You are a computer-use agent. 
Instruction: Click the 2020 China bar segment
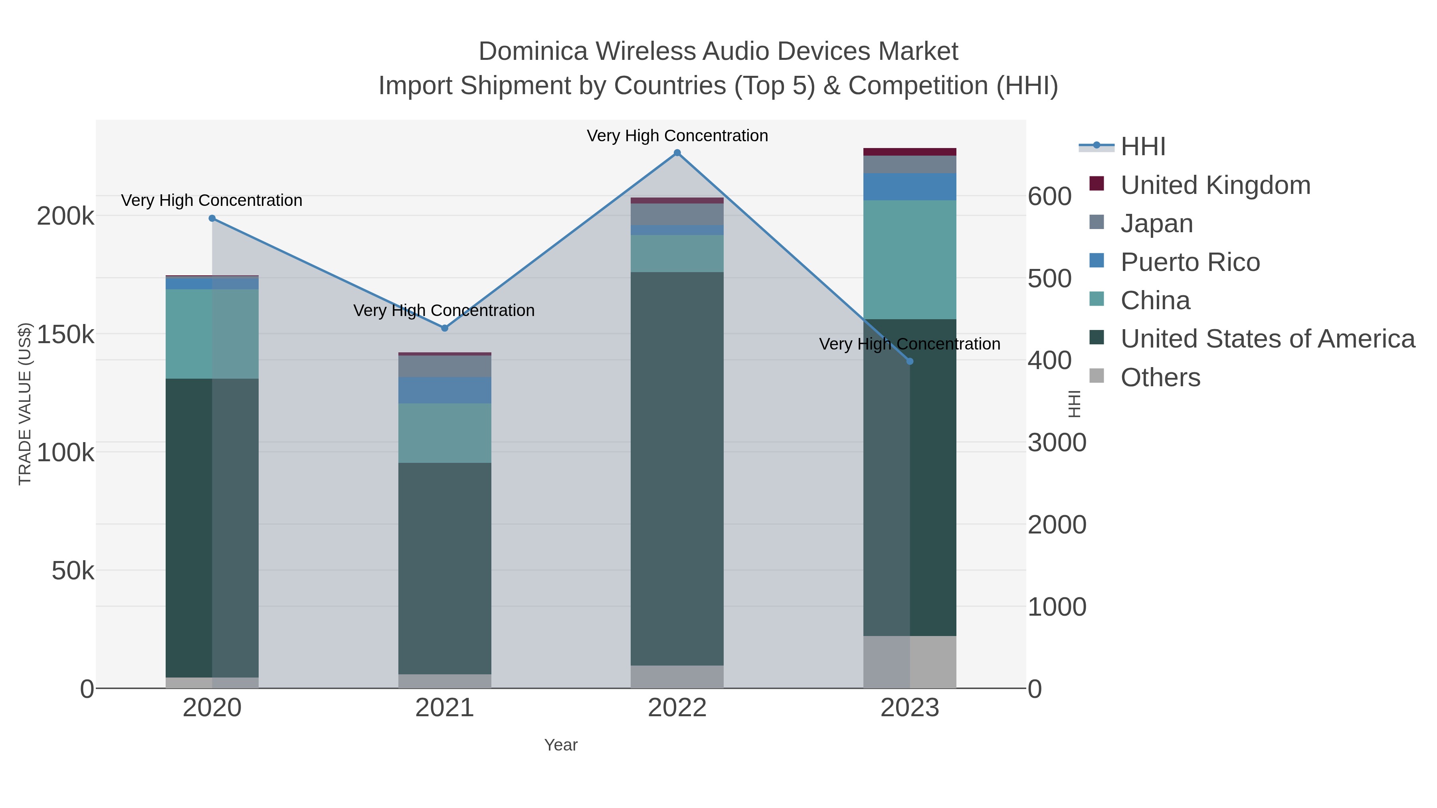pos(212,334)
